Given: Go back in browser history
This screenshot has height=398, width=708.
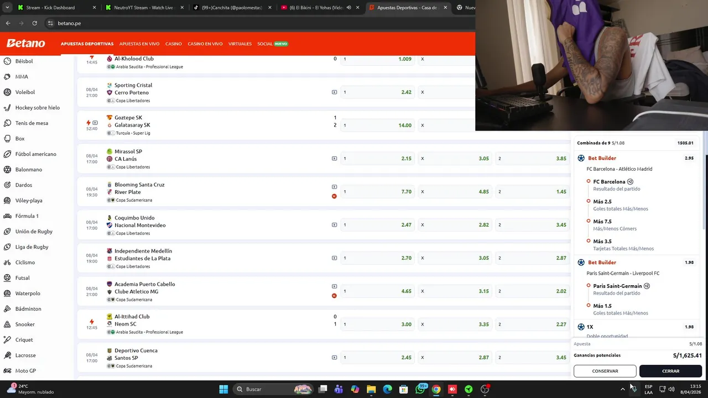Looking at the screenshot, I should 8,23.
